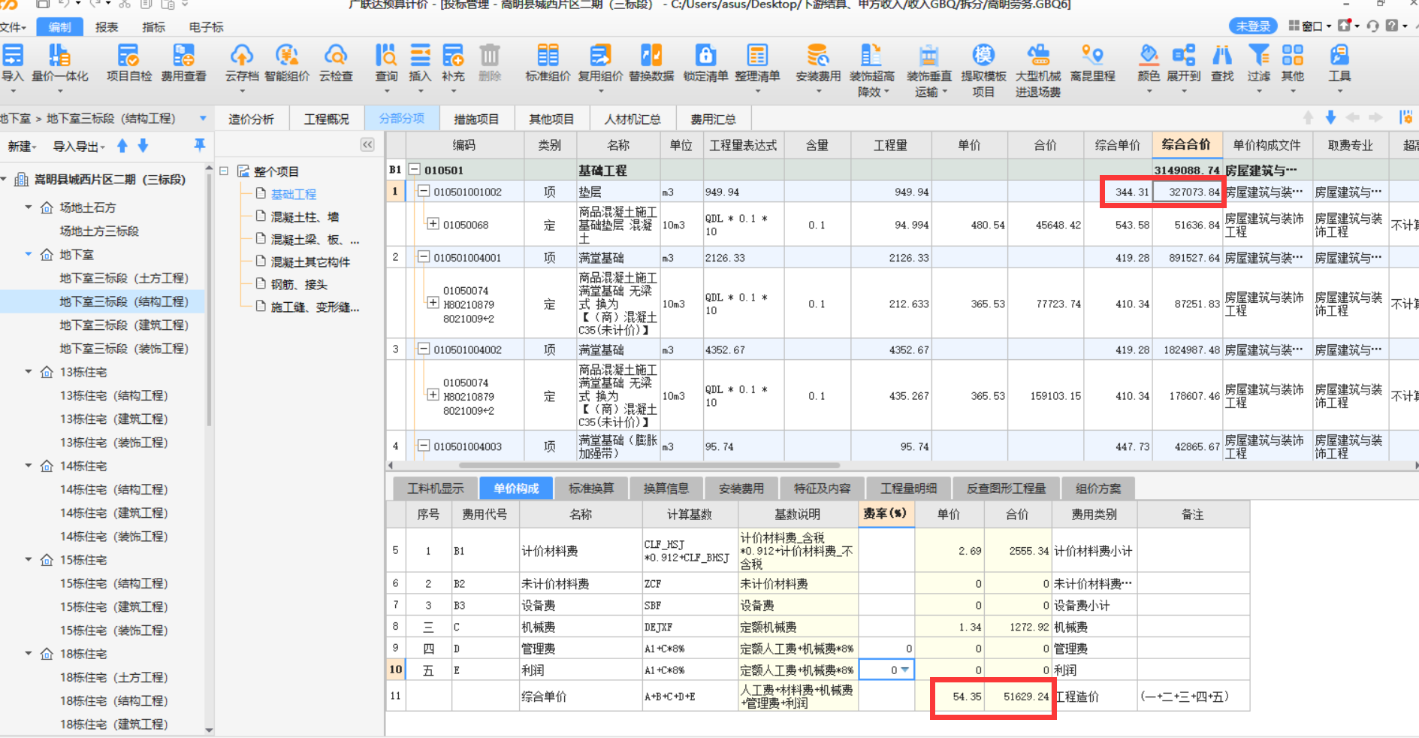Collapse the 场地土石方 tree node
1419x738 pixels.
29,207
